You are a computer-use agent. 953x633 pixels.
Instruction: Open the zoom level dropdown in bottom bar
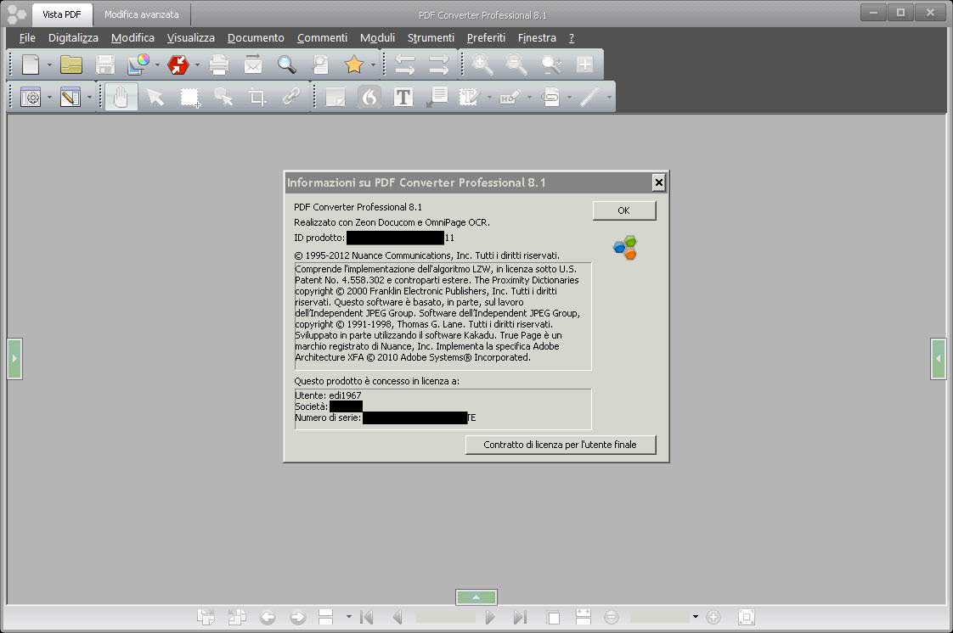click(x=696, y=617)
